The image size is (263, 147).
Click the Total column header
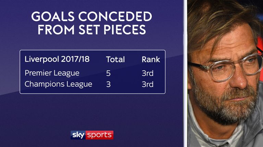[115, 60]
